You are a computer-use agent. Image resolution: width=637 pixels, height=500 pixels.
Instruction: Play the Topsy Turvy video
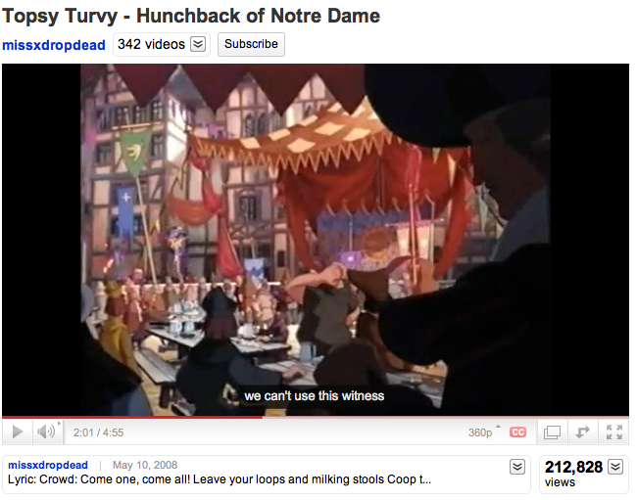(18, 432)
